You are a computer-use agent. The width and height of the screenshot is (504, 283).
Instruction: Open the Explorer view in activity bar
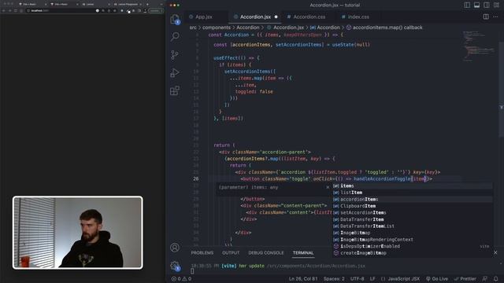(175, 19)
